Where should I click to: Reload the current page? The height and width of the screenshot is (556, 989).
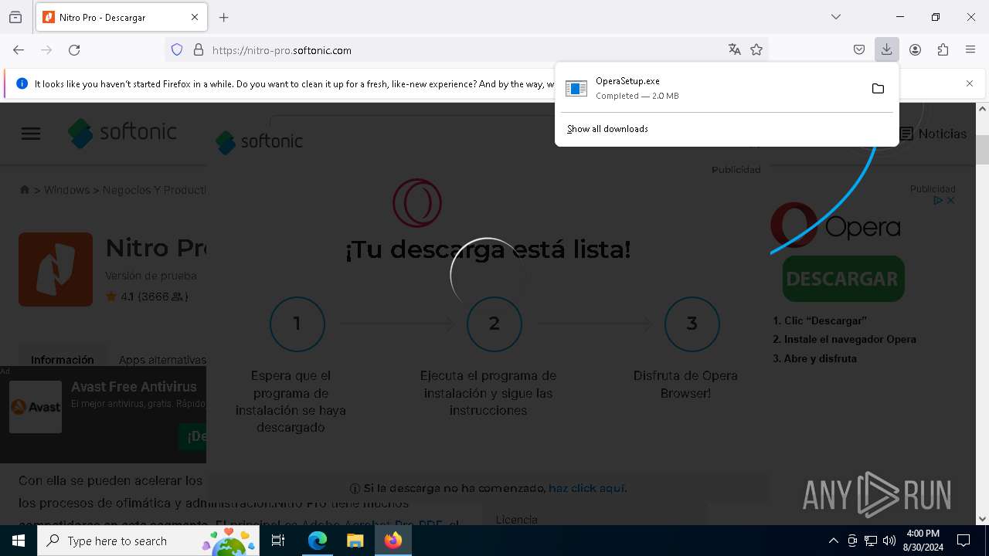(x=74, y=50)
